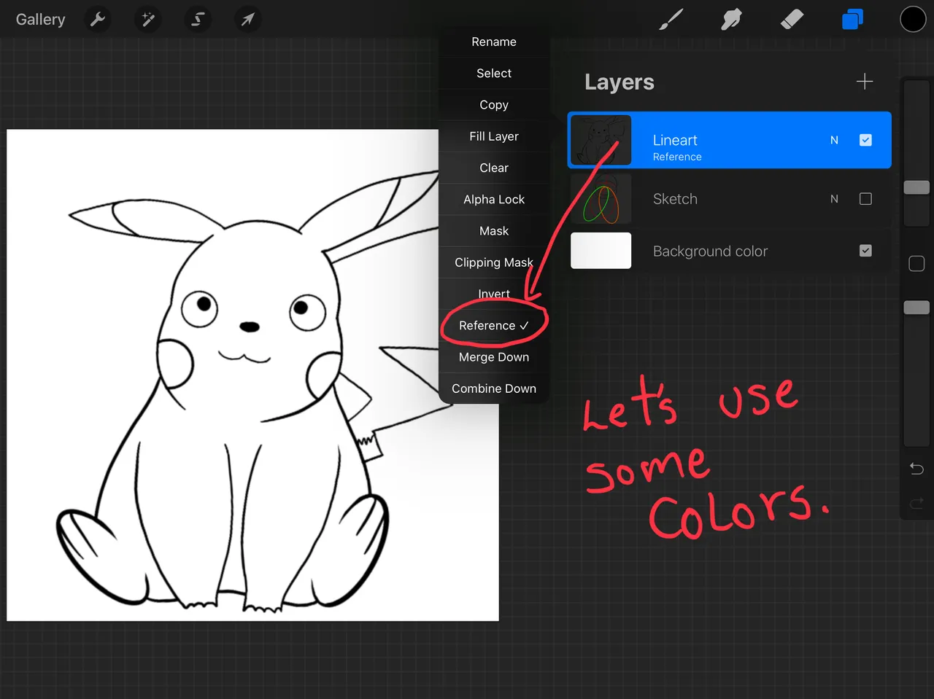Return to Gallery
This screenshot has height=699, width=934.
[x=41, y=20]
